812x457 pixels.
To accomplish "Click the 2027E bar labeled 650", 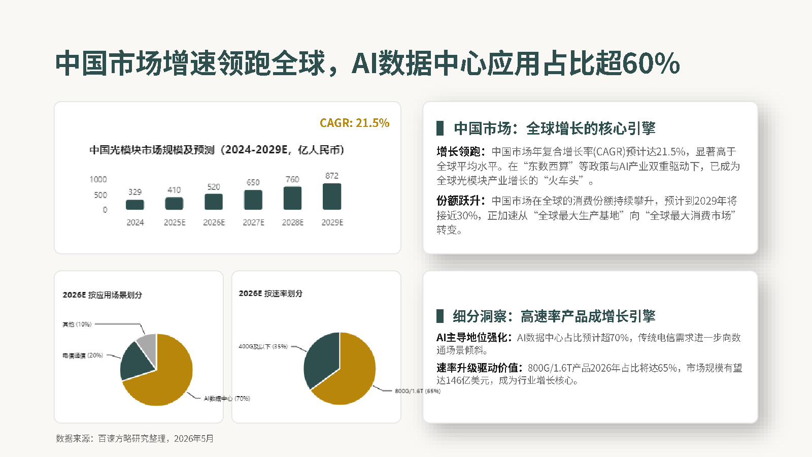I will point(253,200).
